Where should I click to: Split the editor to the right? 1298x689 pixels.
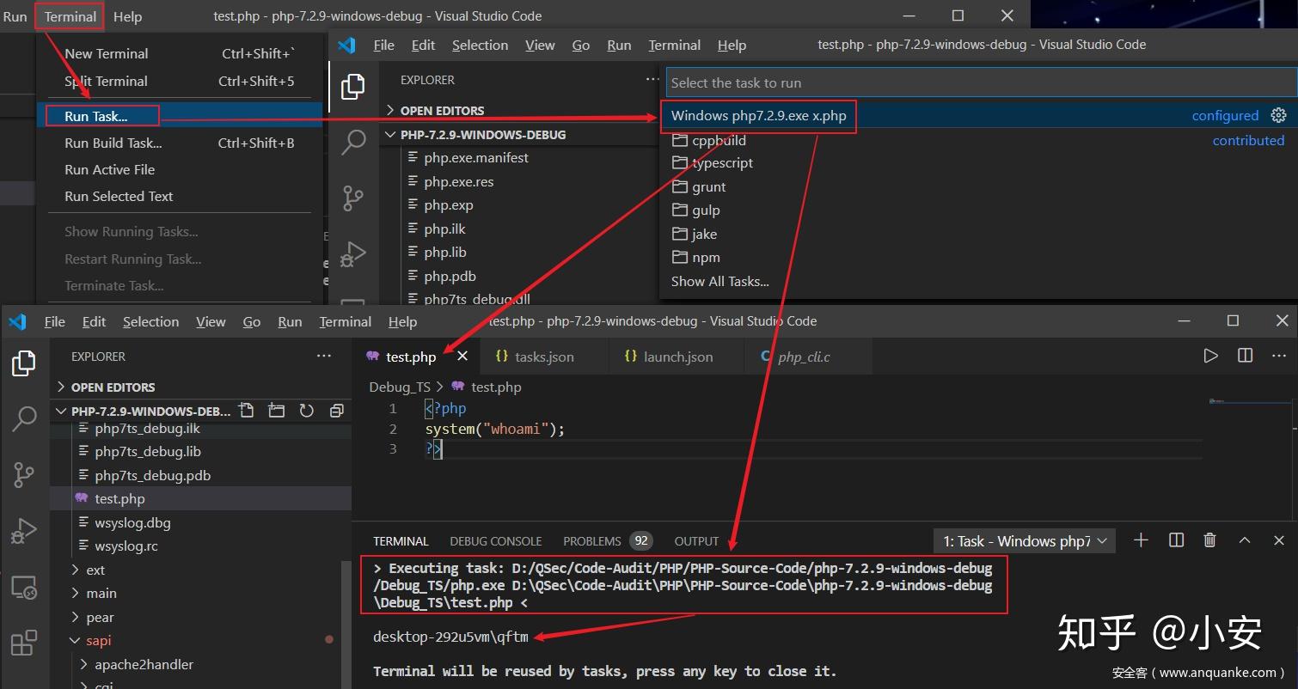[1245, 356]
